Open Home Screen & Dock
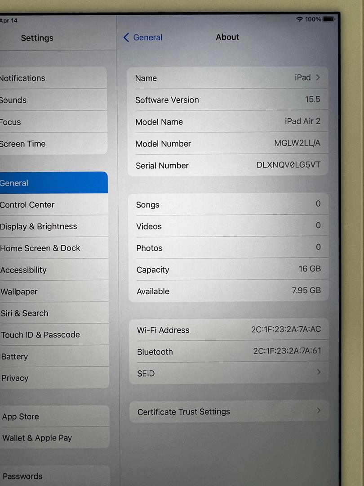The width and height of the screenshot is (364, 486). [54, 248]
